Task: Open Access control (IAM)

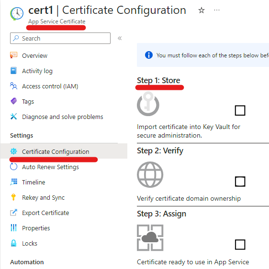Action: (50, 86)
